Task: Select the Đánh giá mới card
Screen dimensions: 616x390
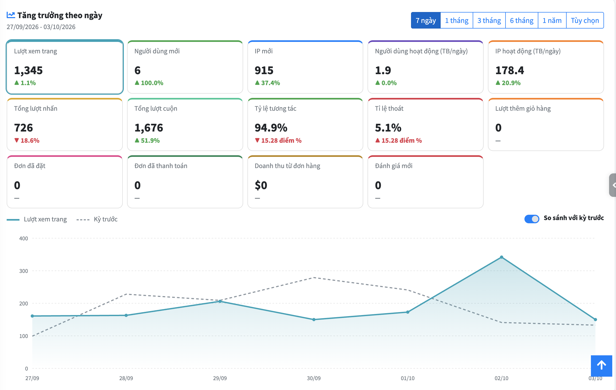Action: pyautogui.click(x=425, y=182)
